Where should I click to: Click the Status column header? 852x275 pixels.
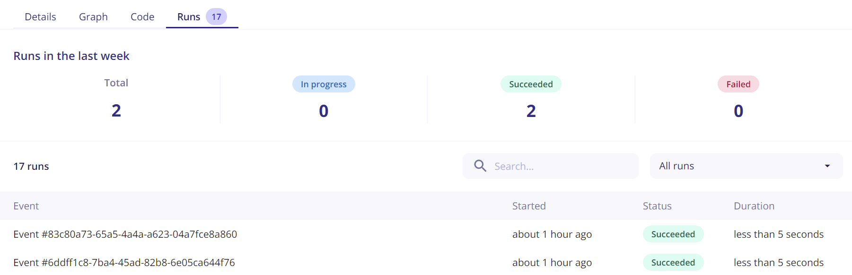tap(657, 206)
